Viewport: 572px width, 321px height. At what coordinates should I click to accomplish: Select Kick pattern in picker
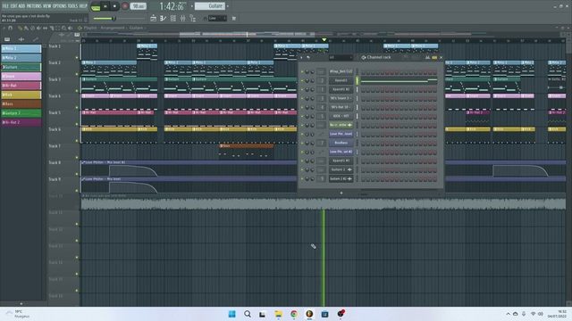(x=21, y=95)
